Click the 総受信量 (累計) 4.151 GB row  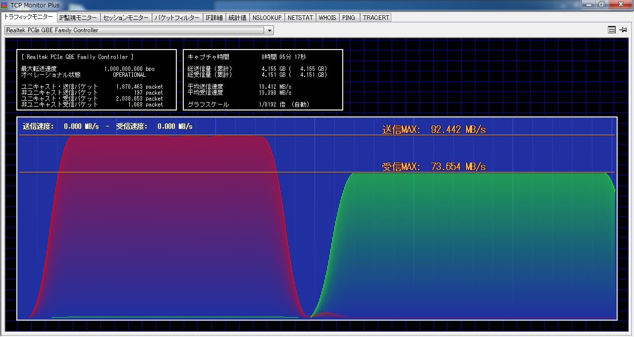pyautogui.click(x=257, y=75)
